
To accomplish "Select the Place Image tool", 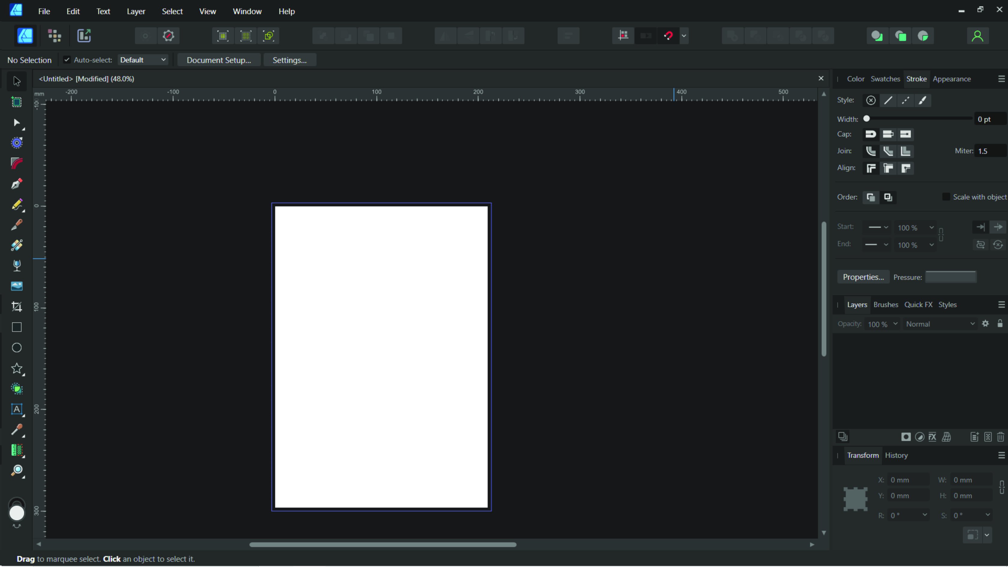I will click(17, 286).
